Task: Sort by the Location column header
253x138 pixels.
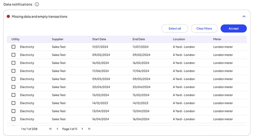Action: pos(179,39)
